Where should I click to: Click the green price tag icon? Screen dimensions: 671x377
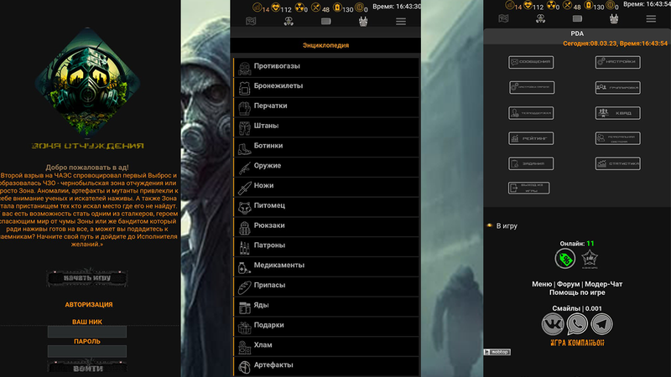(x=565, y=261)
